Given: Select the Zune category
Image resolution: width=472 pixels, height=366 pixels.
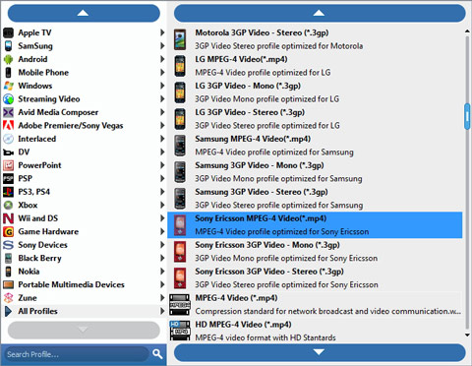Looking at the screenshot, I should (84, 298).
